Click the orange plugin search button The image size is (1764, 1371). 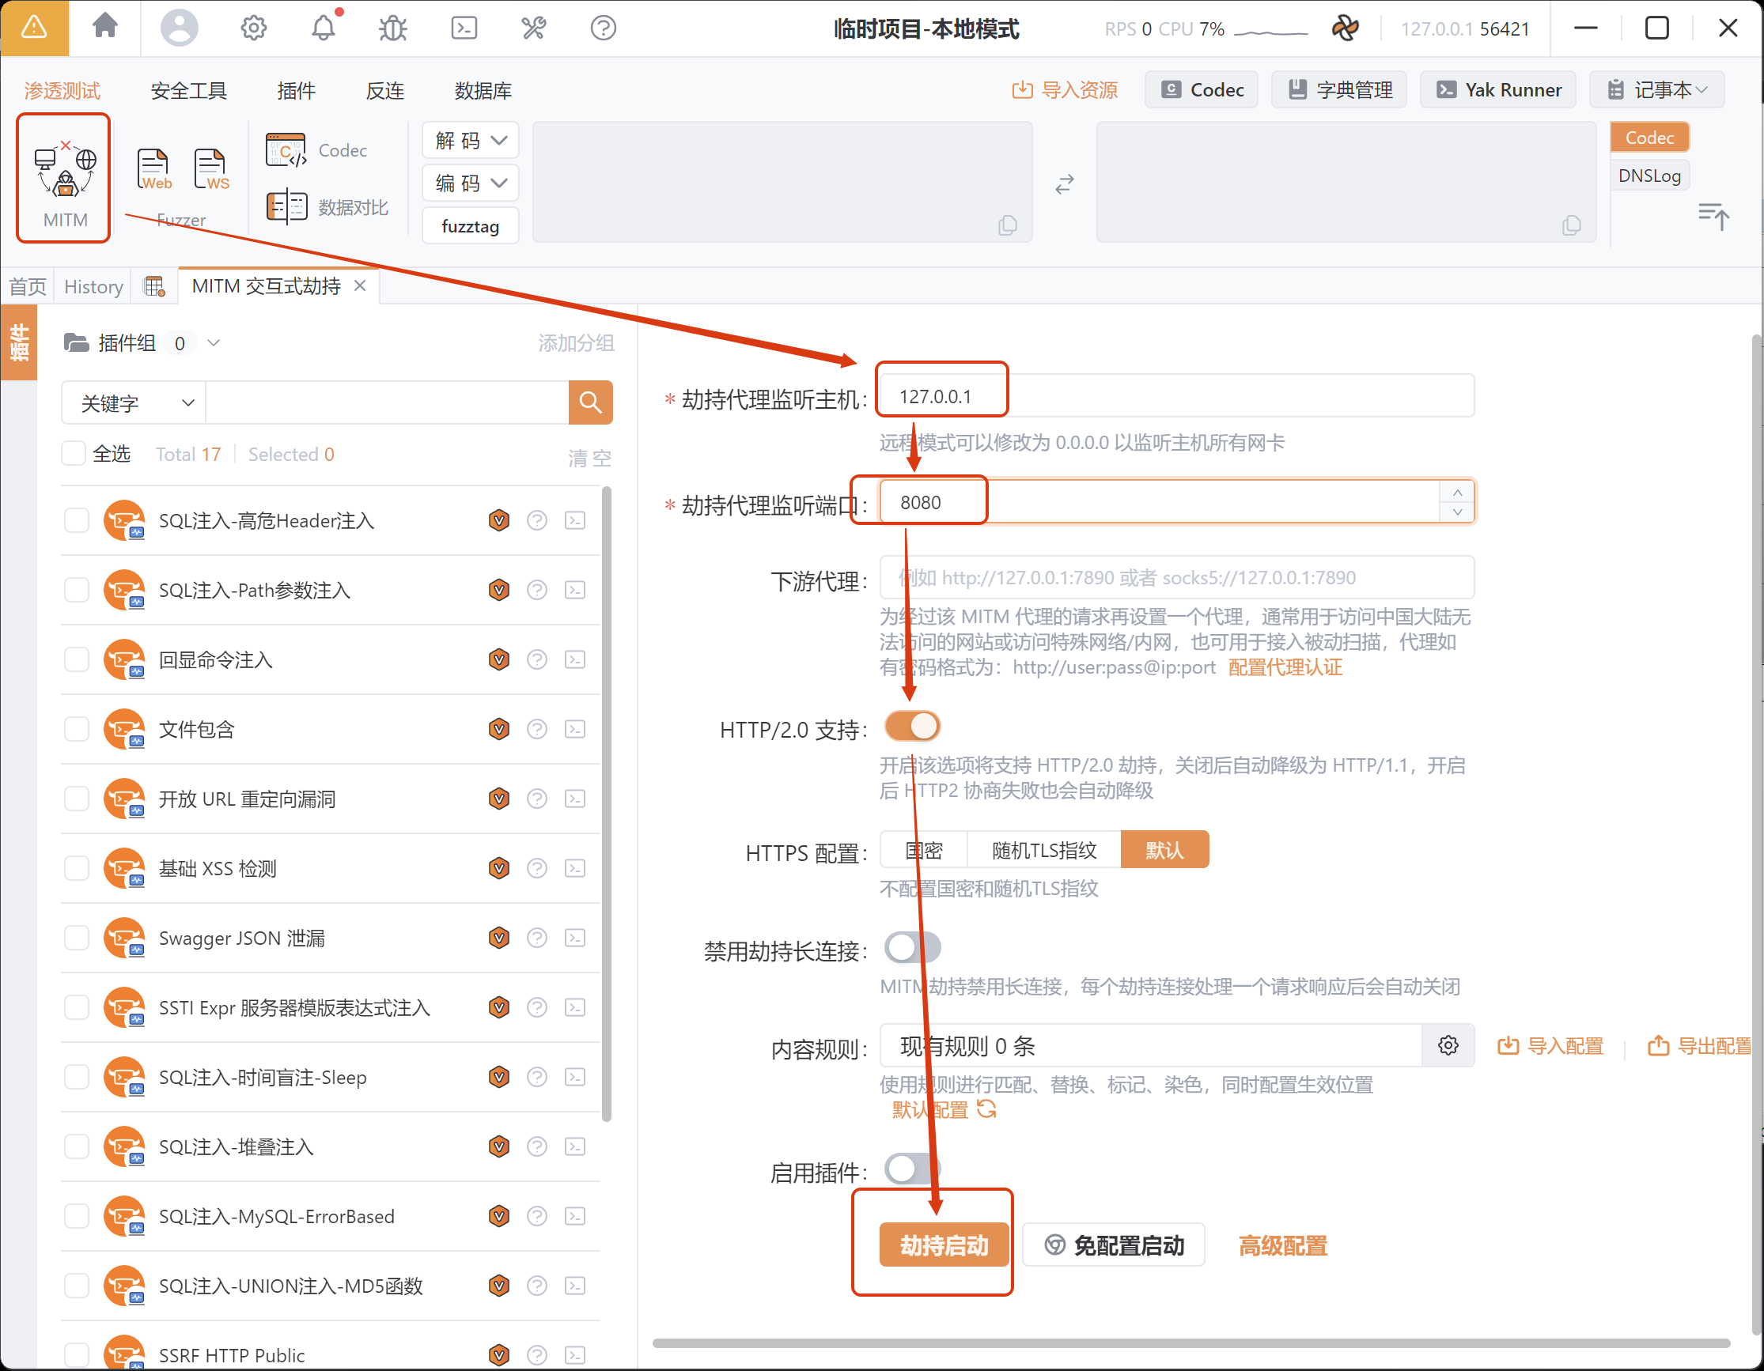click(590, 402)
